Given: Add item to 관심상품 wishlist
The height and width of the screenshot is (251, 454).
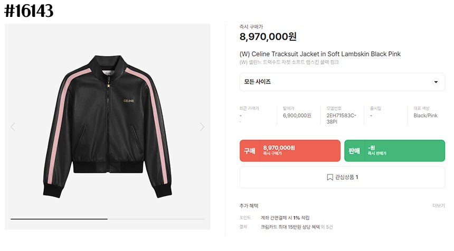Looking at the screenshot, I should click(342, 177).
